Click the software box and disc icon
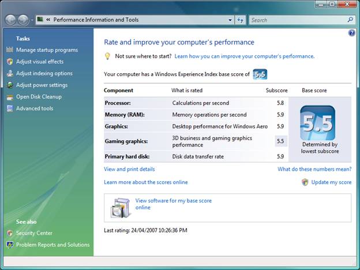This screenshot has width=360, height=270. click(x=121, y=208)
